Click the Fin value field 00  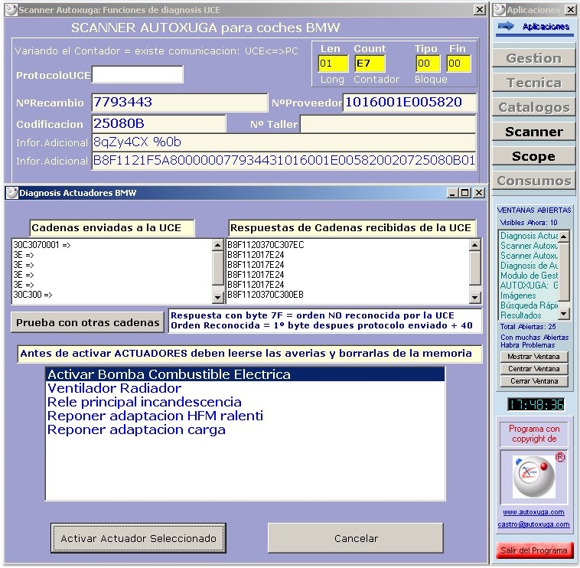(458, 64)
